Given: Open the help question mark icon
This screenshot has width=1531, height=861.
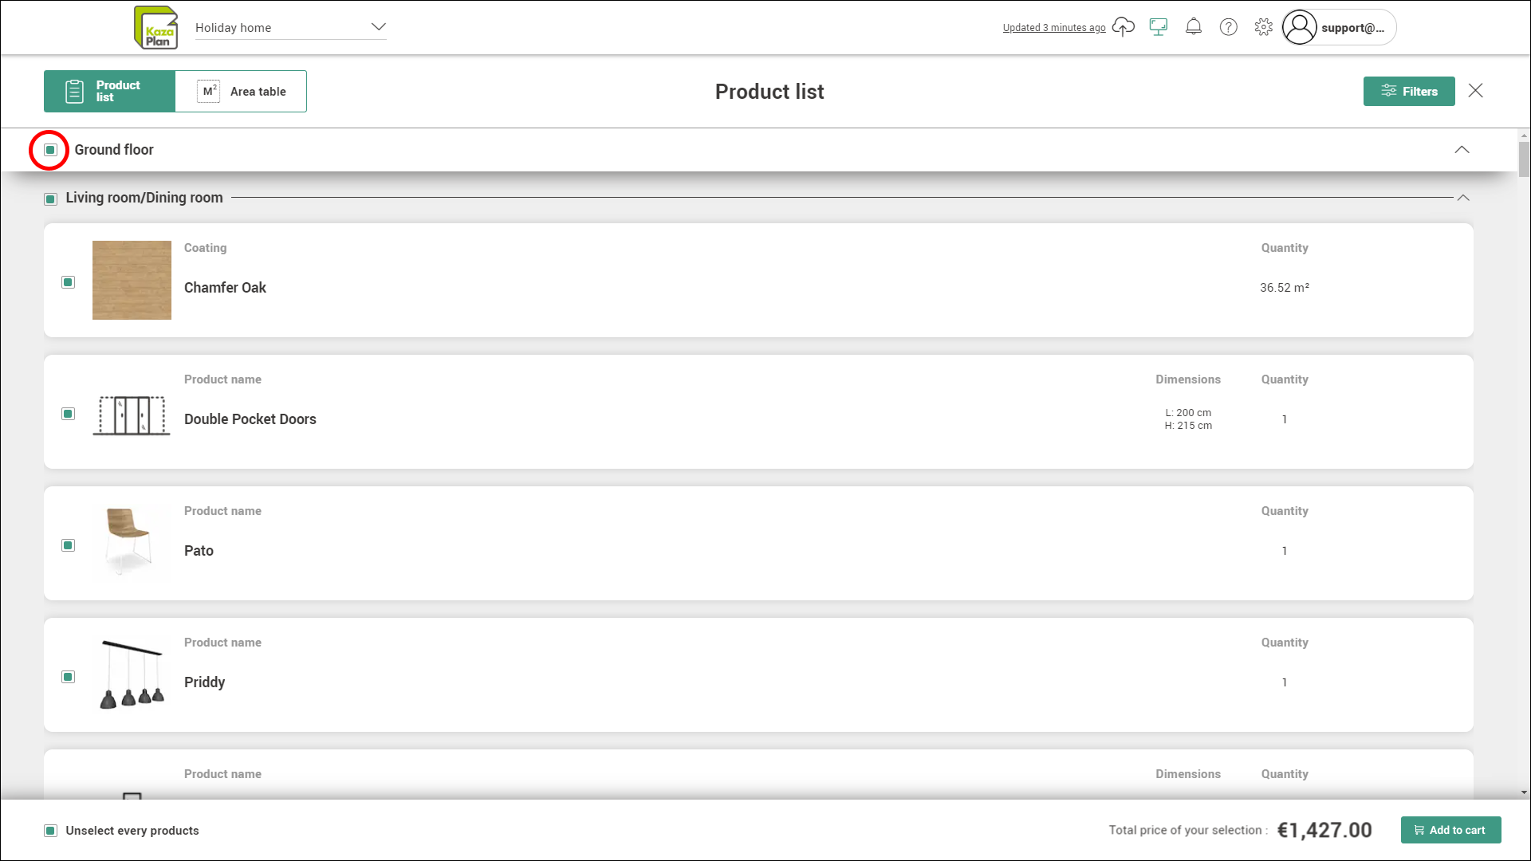Looking at the screenshot, I should [x=1228, y=27].
